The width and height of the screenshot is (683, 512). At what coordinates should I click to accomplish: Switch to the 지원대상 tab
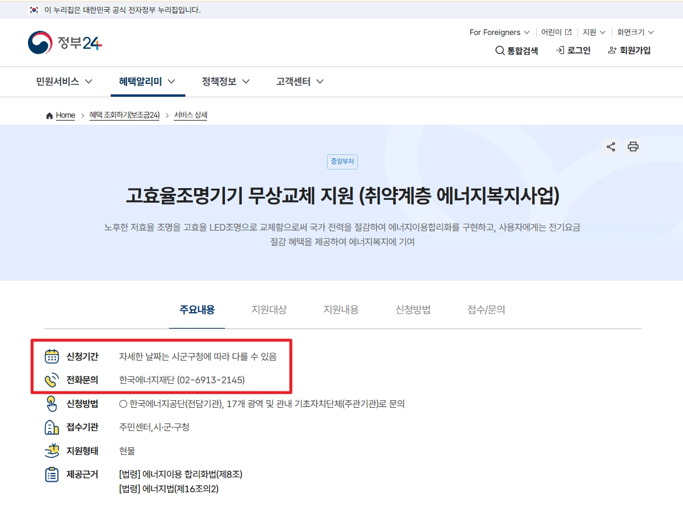(x=269, y=310)
